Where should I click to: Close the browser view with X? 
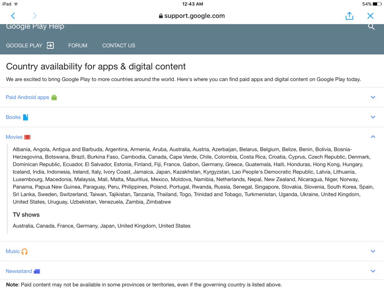[x=370, y=16]
